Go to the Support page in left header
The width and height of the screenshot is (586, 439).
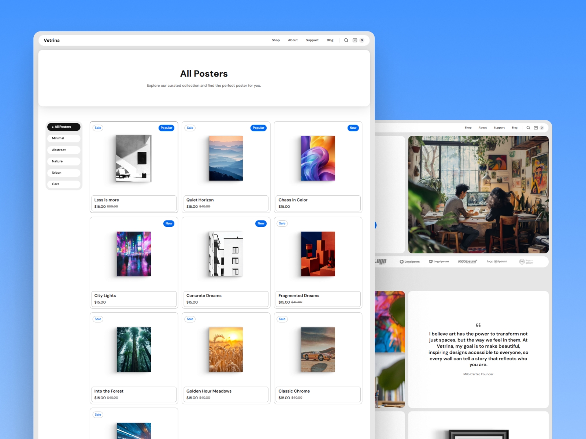[312, 40]
